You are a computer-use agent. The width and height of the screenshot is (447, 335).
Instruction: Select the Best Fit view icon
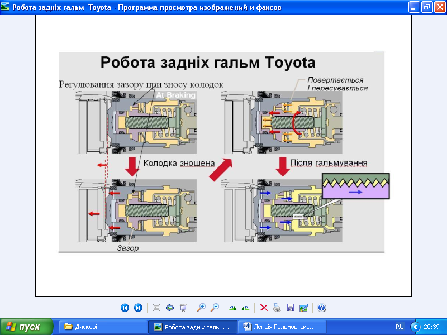tap(156, 308)
